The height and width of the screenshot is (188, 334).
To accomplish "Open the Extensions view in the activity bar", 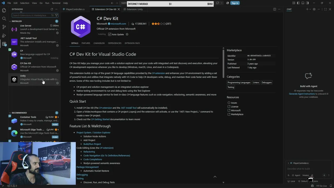I will 4,44.
